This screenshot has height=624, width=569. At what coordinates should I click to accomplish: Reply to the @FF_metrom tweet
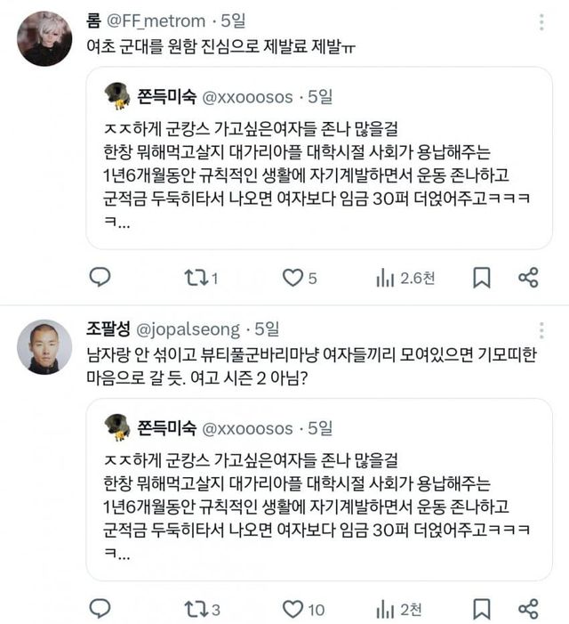(100, 278)
